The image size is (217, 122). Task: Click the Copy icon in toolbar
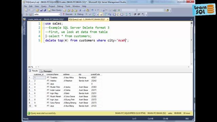[84, 10]
